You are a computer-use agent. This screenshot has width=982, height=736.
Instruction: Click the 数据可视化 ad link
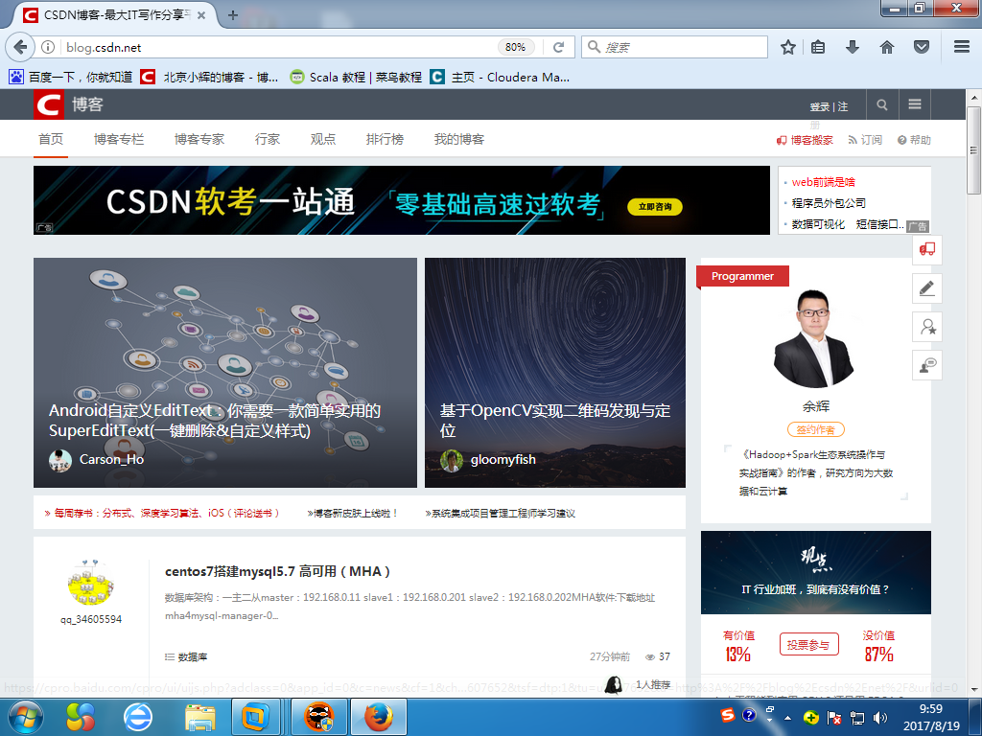pyautogui.click(x=818, y=224)
